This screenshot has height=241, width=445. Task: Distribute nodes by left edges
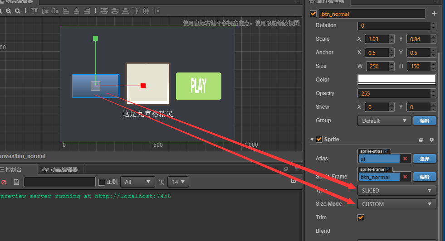pyautogui.click(x=136, y=11)
